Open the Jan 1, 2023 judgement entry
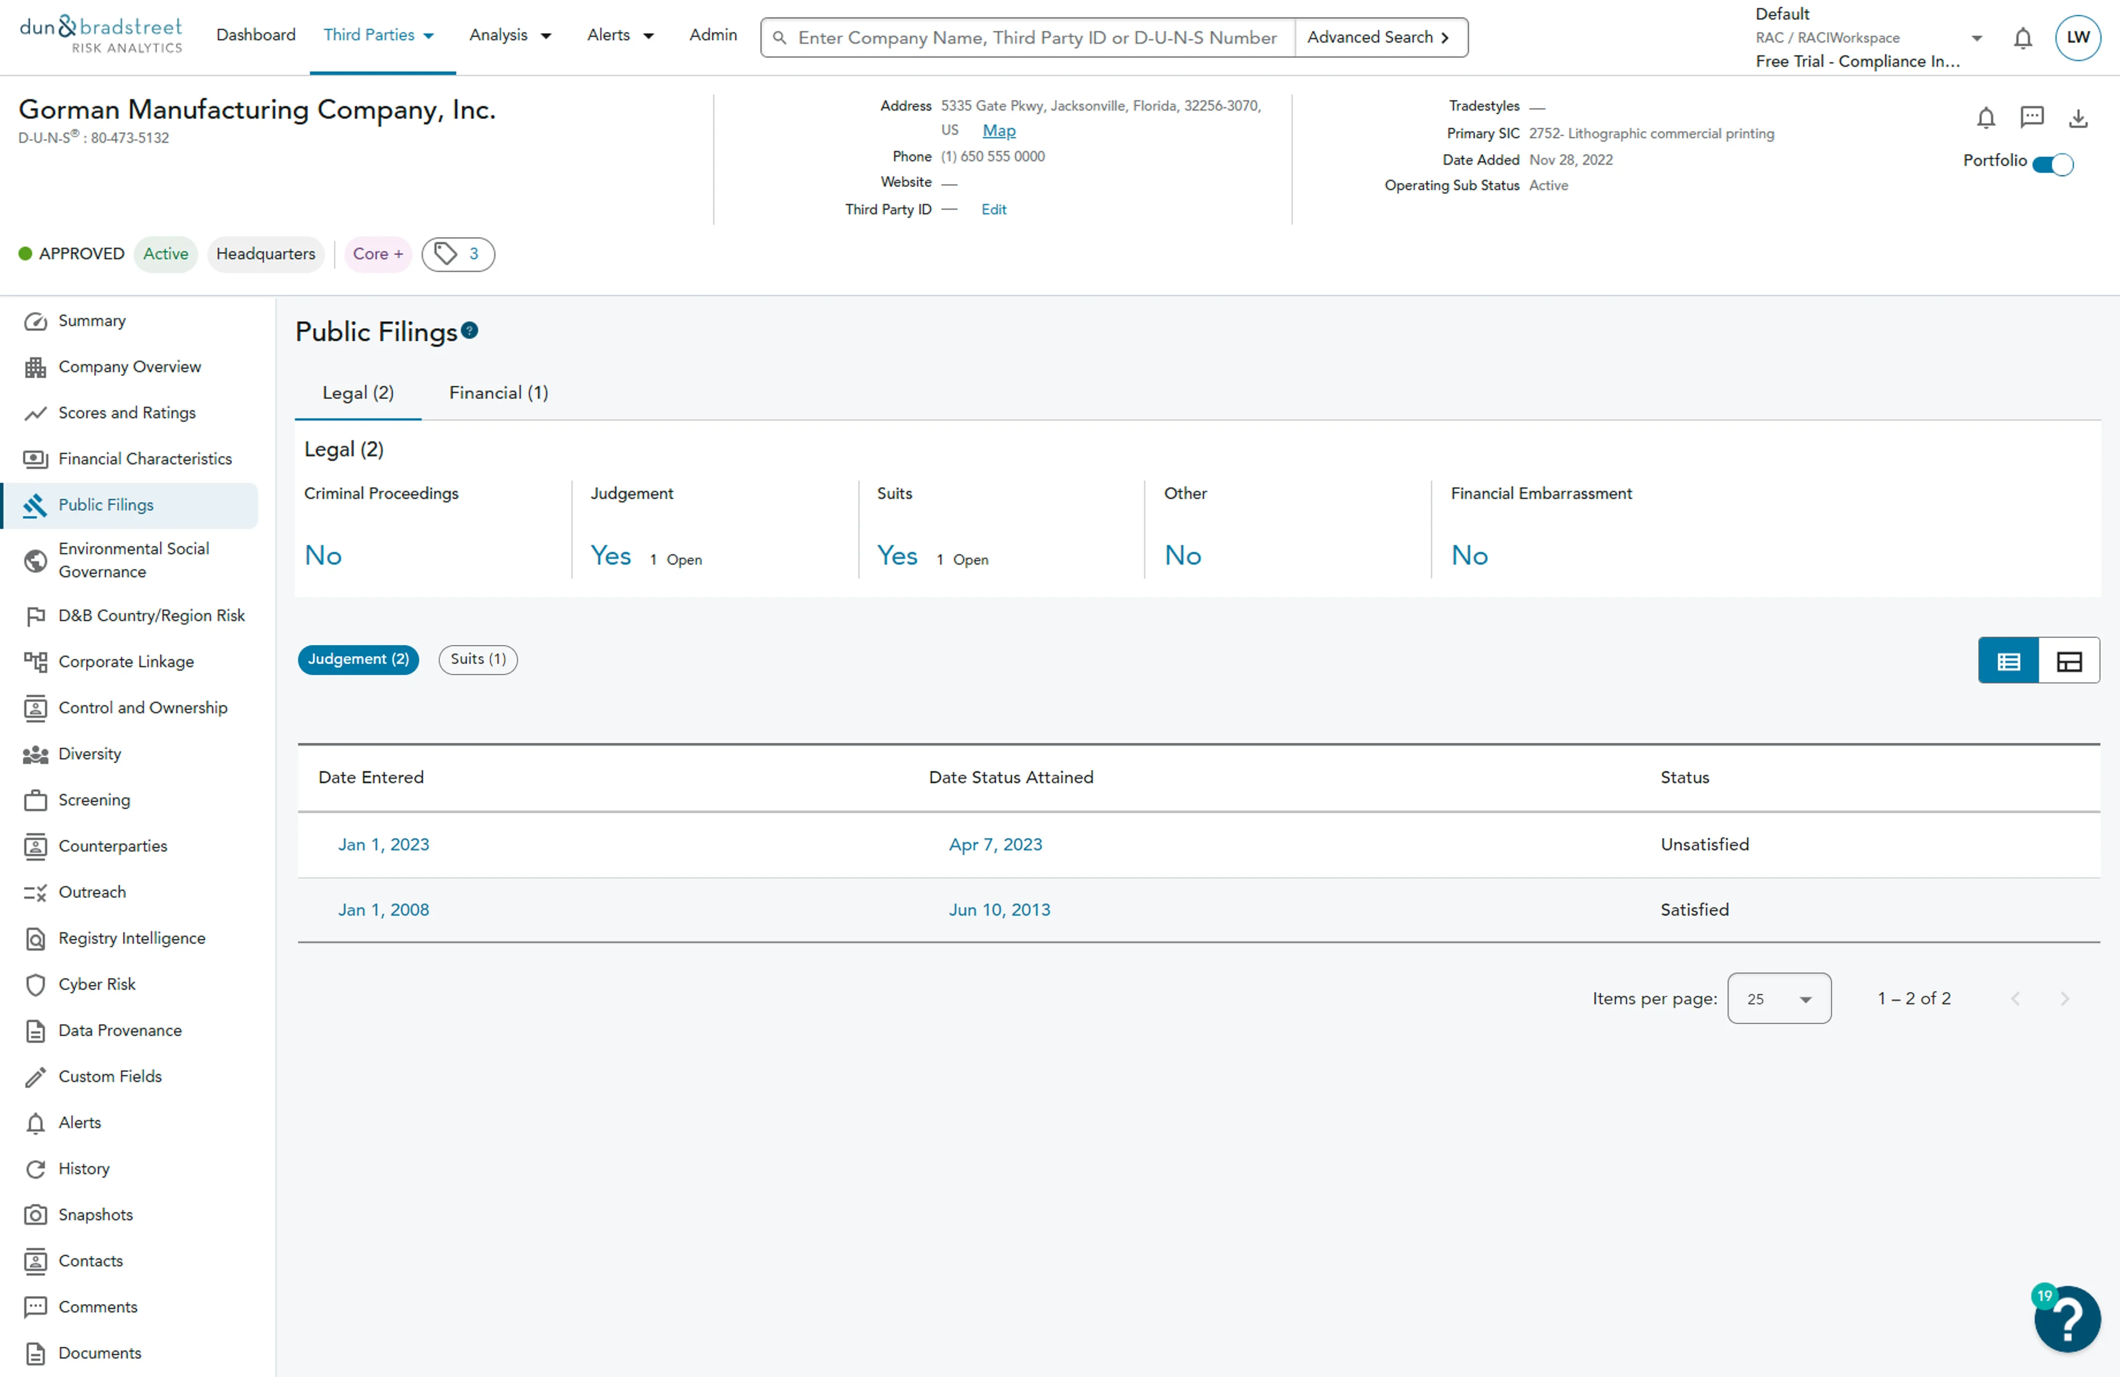Screen dimensions: 2120x1377 click(x=383, y=844)
